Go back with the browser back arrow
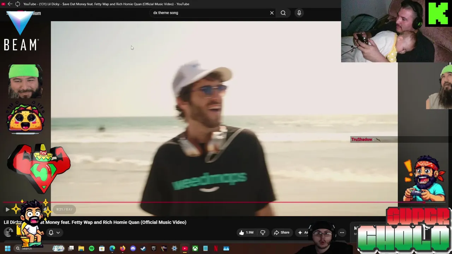452x254 pixels. tap(10, 4)
